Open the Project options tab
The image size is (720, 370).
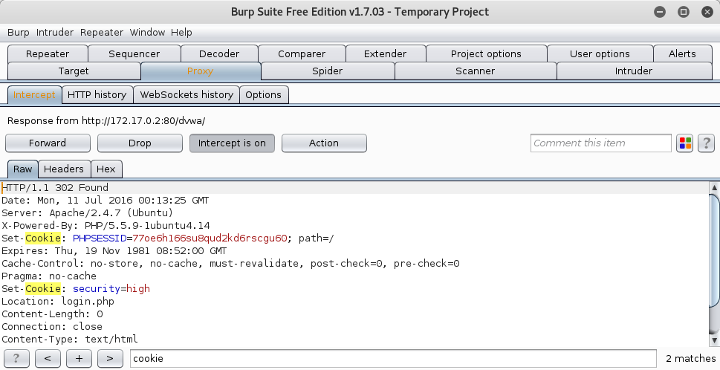pos(486,53)
